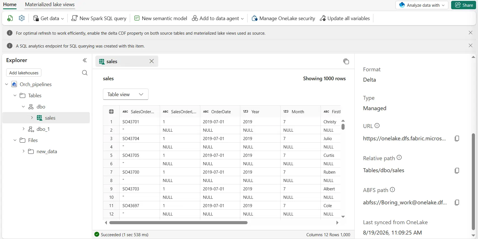478x239 pixels.
Task: Select the sales table in Explorer
Action: point(46,118)
